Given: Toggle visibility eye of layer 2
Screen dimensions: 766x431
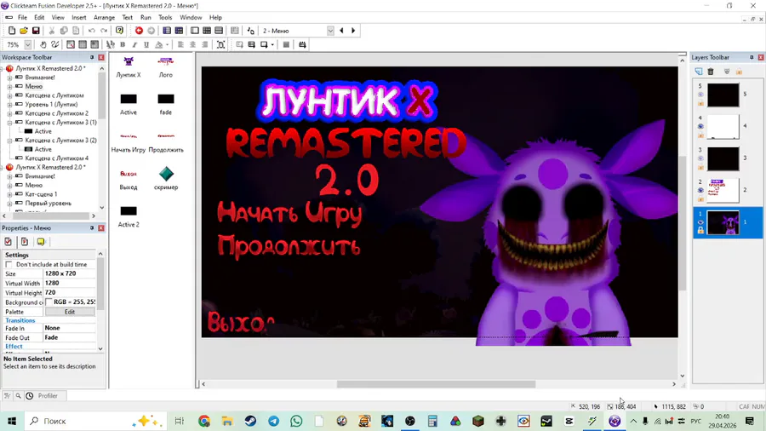Looking at the screenshot, I should point(700,191).
